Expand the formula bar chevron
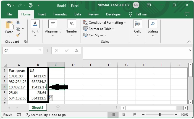Image resolution: width=194 pixels, height=119 pixels. (x=190, y=50)
